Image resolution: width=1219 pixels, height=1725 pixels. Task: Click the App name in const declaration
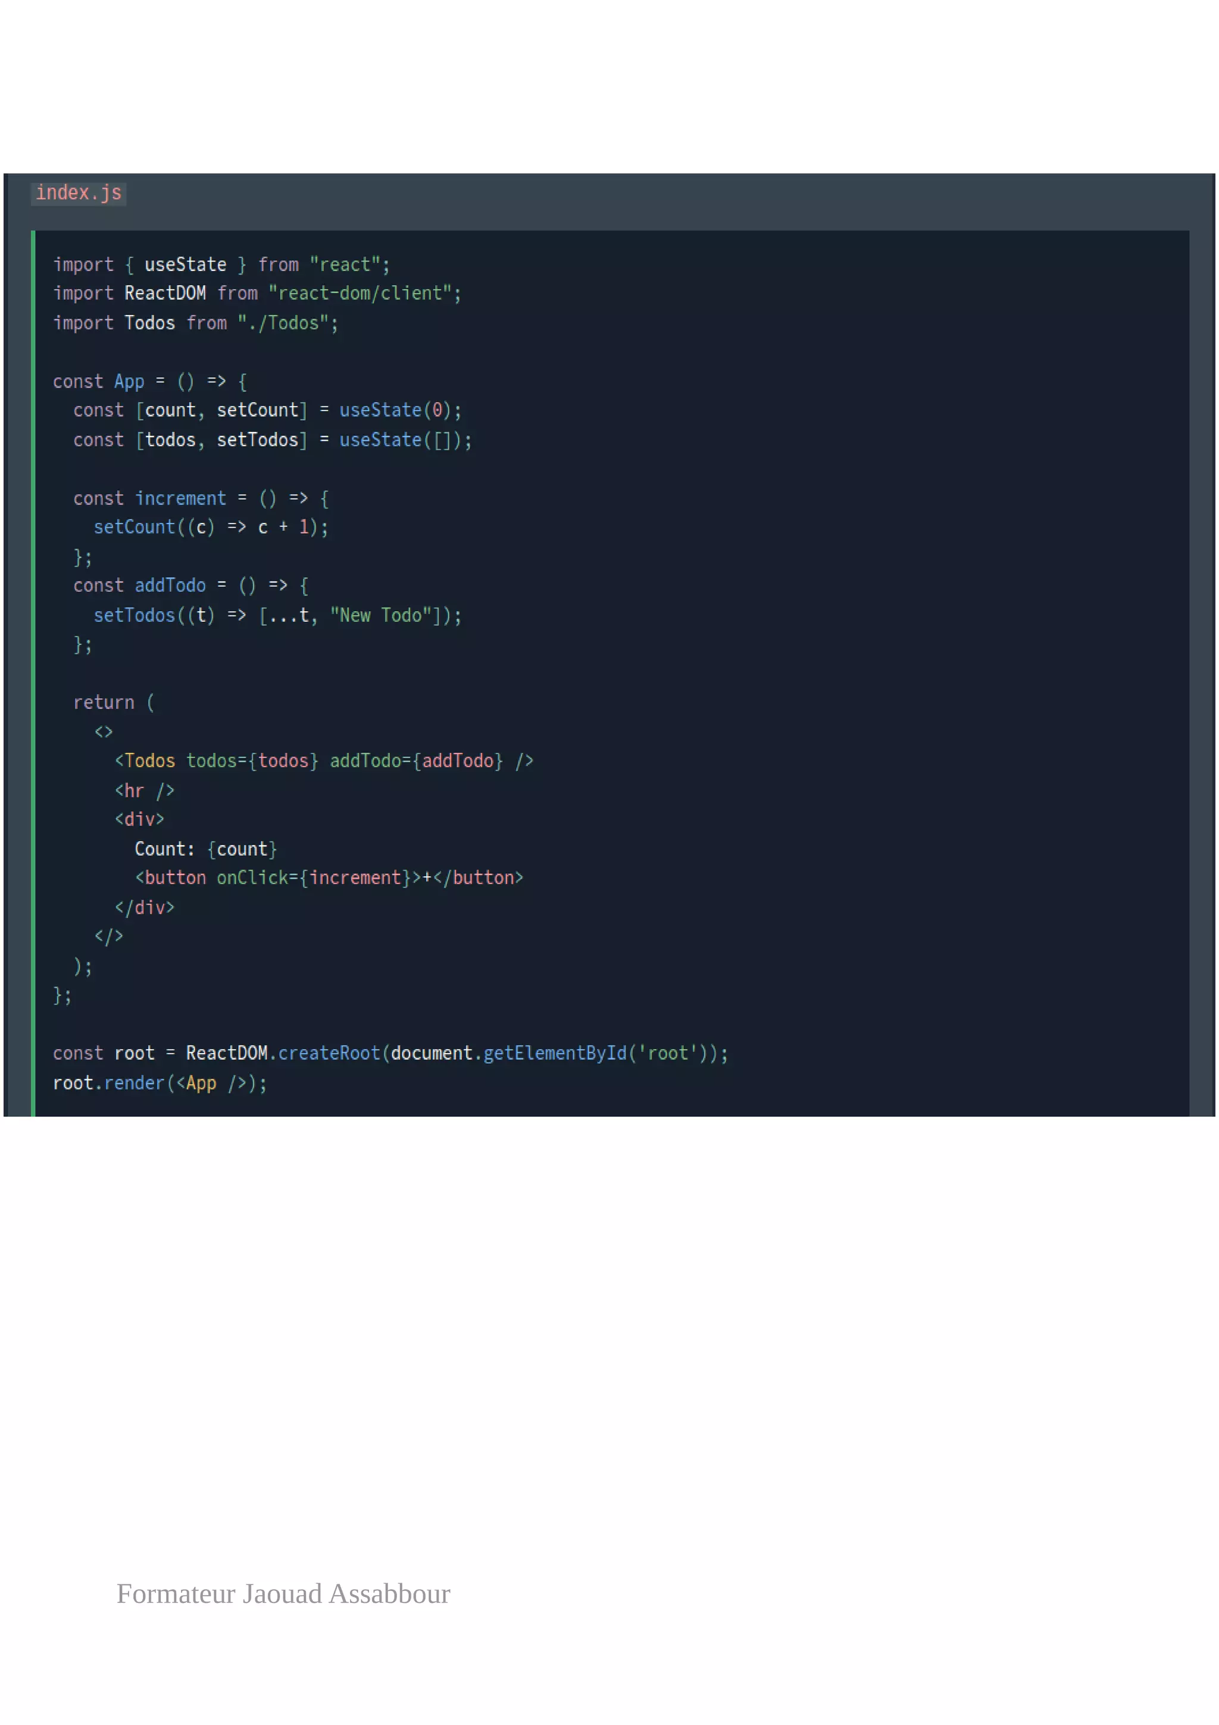[129, 382]
